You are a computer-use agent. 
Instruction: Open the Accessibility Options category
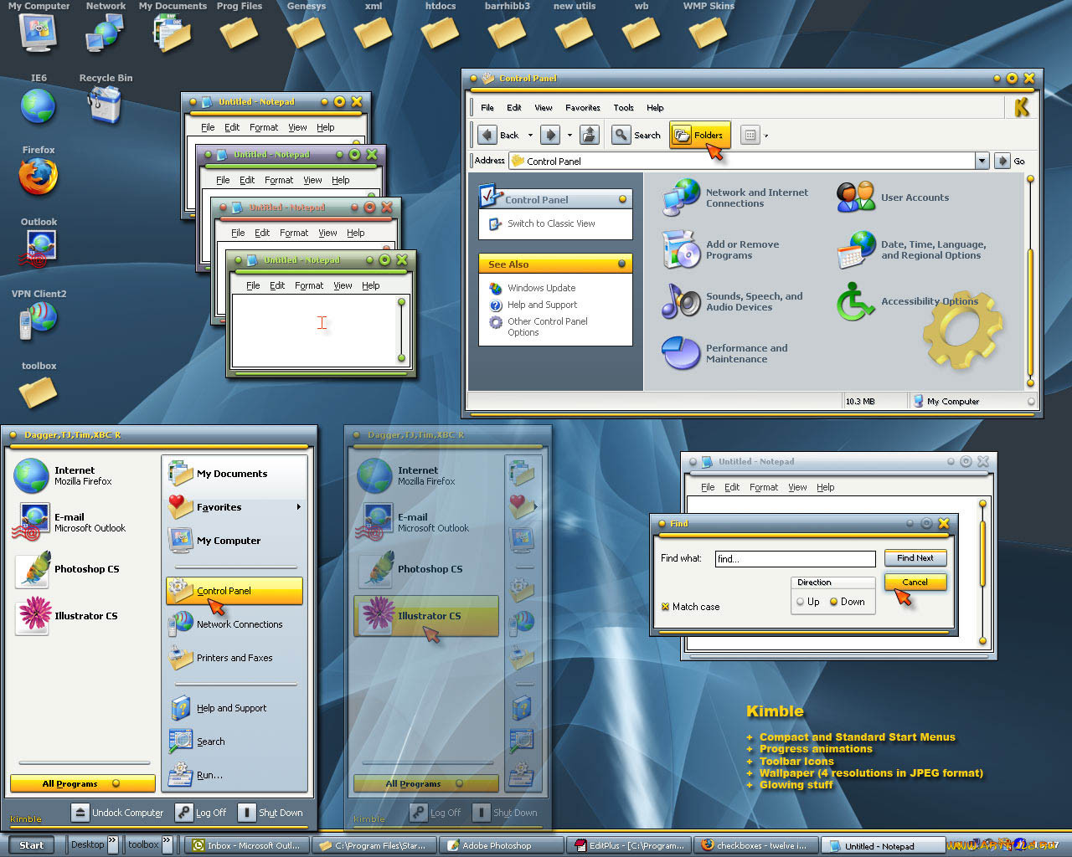[908, 301]
